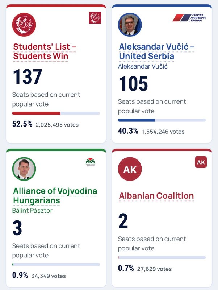Open the Students' List – Students Win link
Viewport: 218px width, 290px height.
(45, 51)
